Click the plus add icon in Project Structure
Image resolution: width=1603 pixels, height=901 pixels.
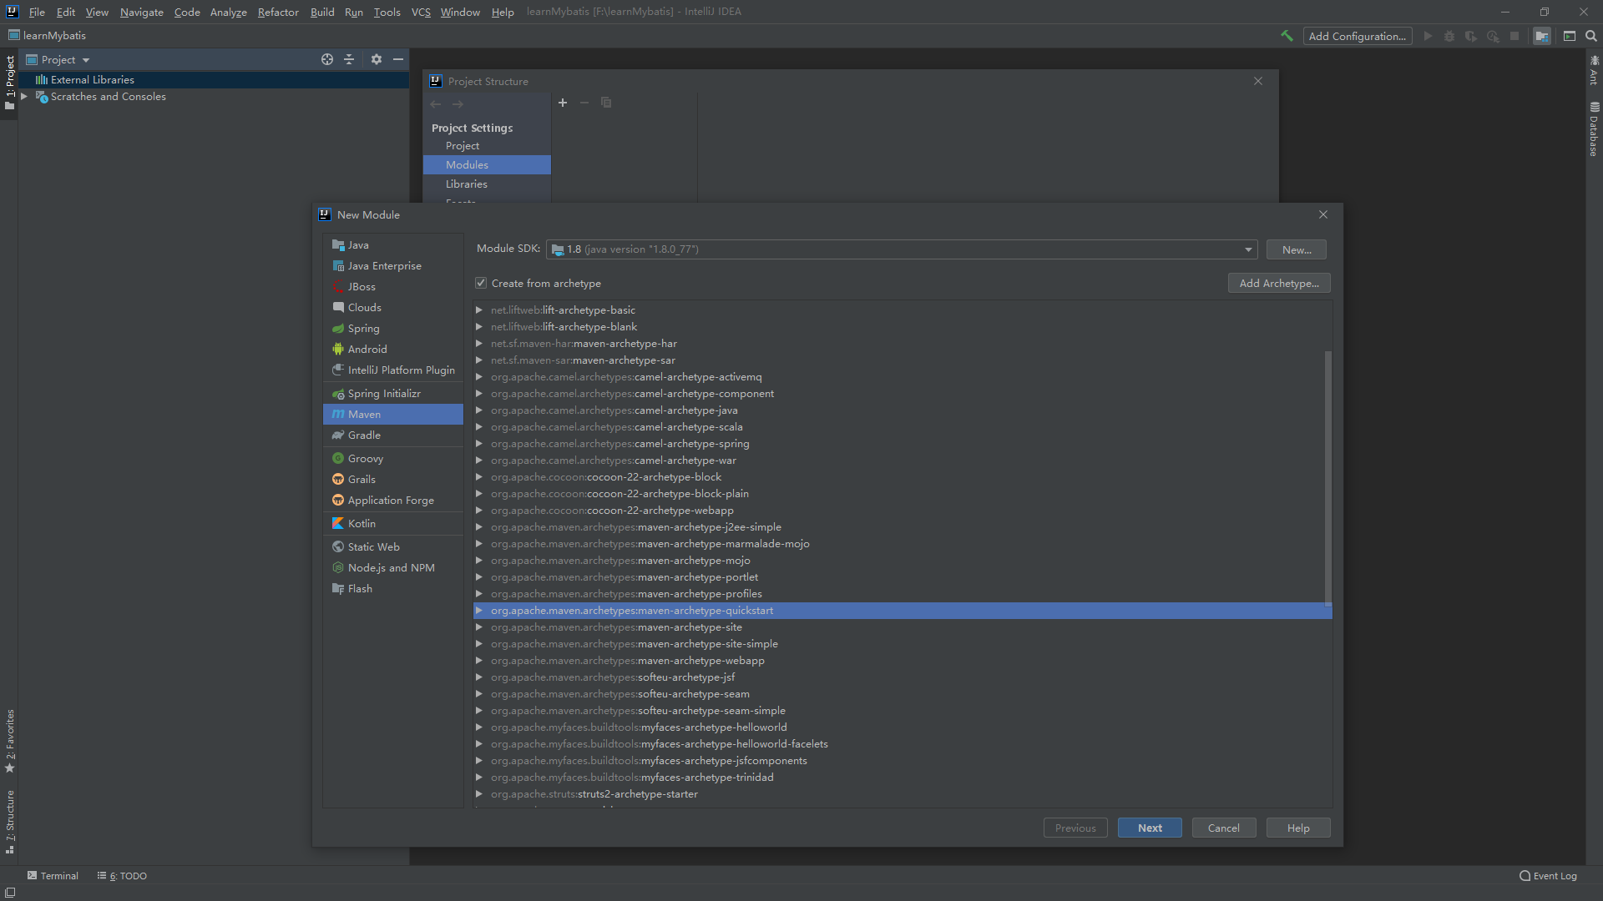(563, 103)
